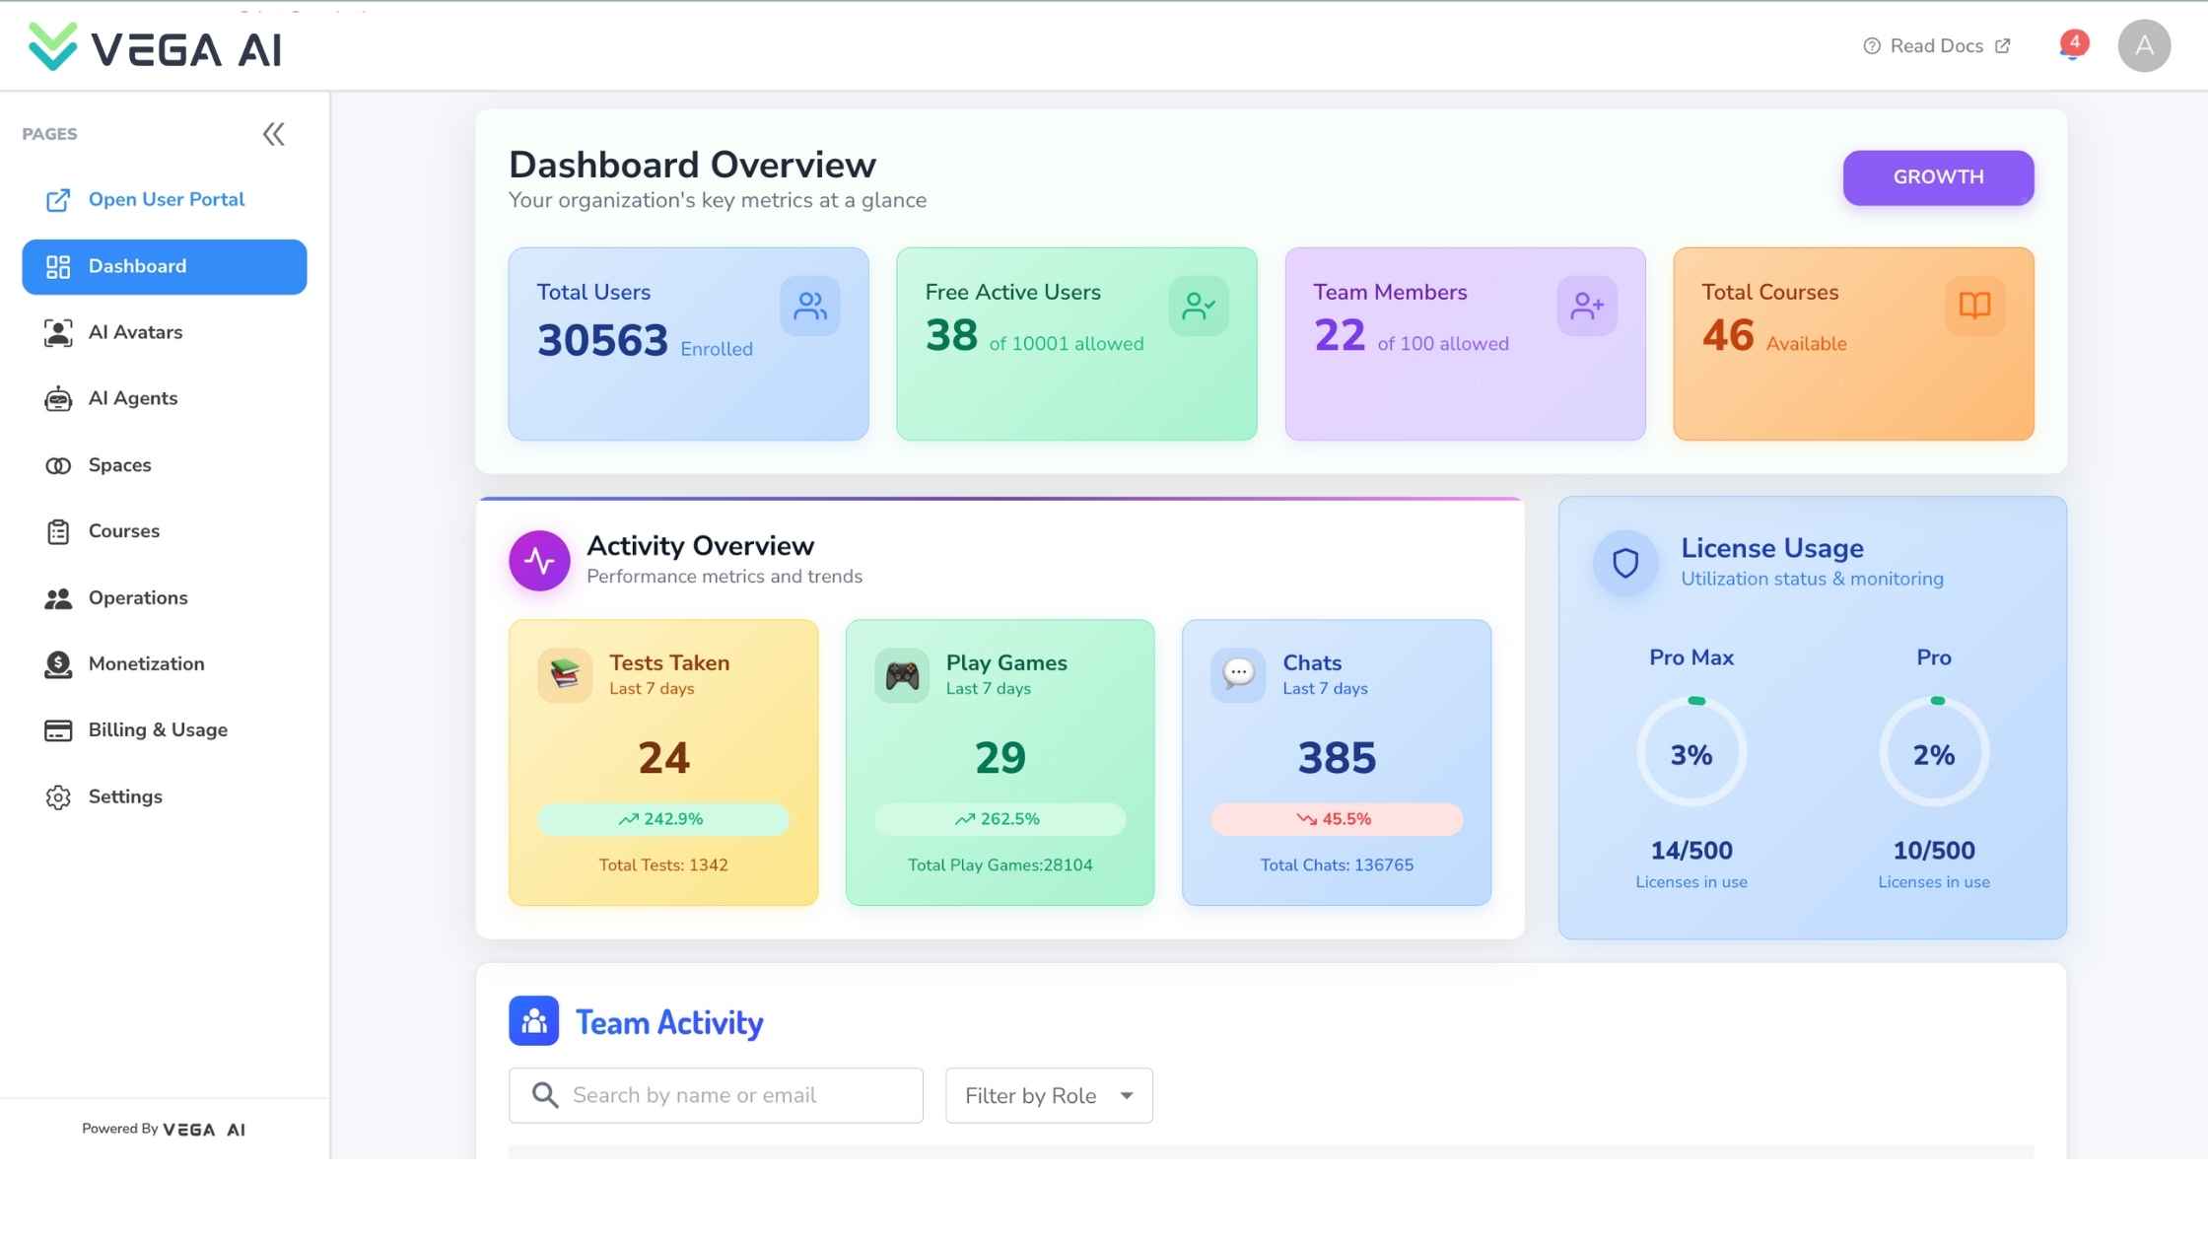Click the Total Courses book icon
2208x1242 pixels.
(1974, 307)
